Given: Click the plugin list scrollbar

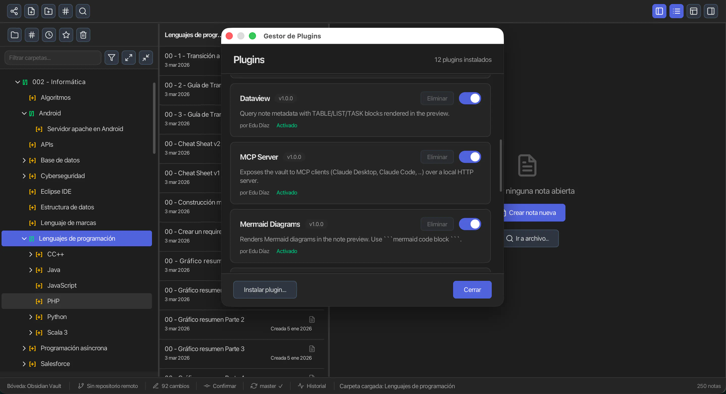Looking at the screenshot, I should (x=501, y=165).
